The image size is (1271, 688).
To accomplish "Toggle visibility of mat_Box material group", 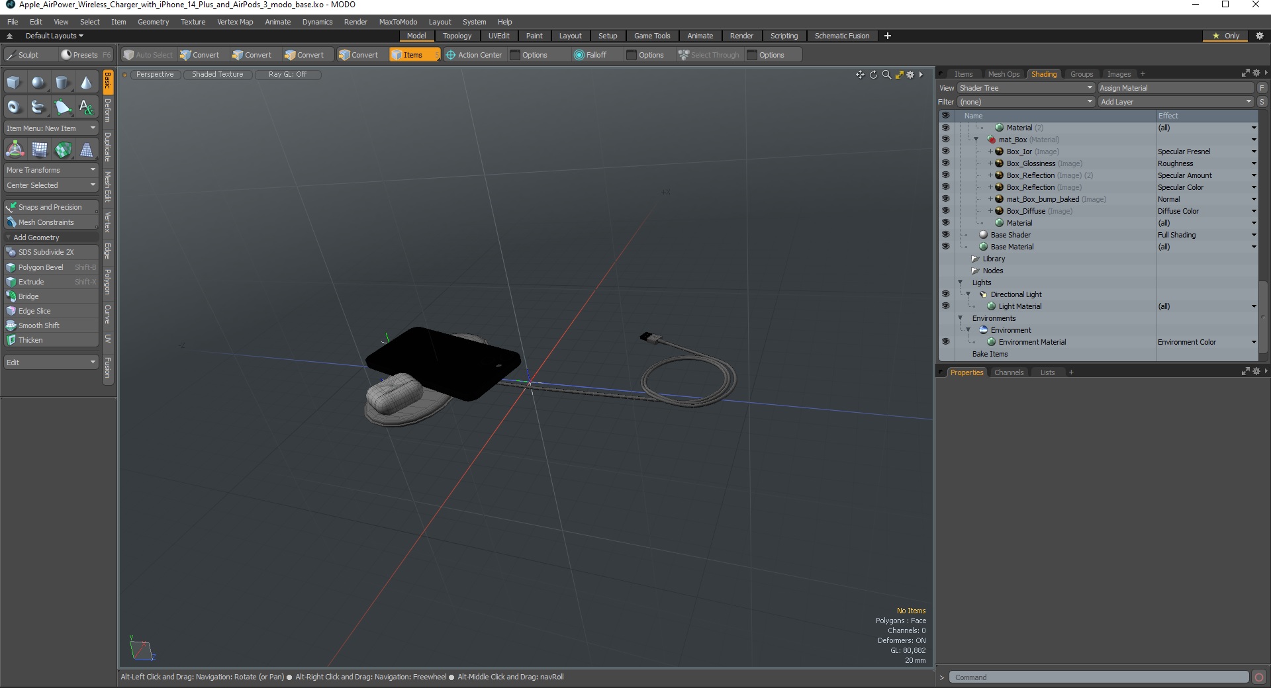I will pos(945,139).
